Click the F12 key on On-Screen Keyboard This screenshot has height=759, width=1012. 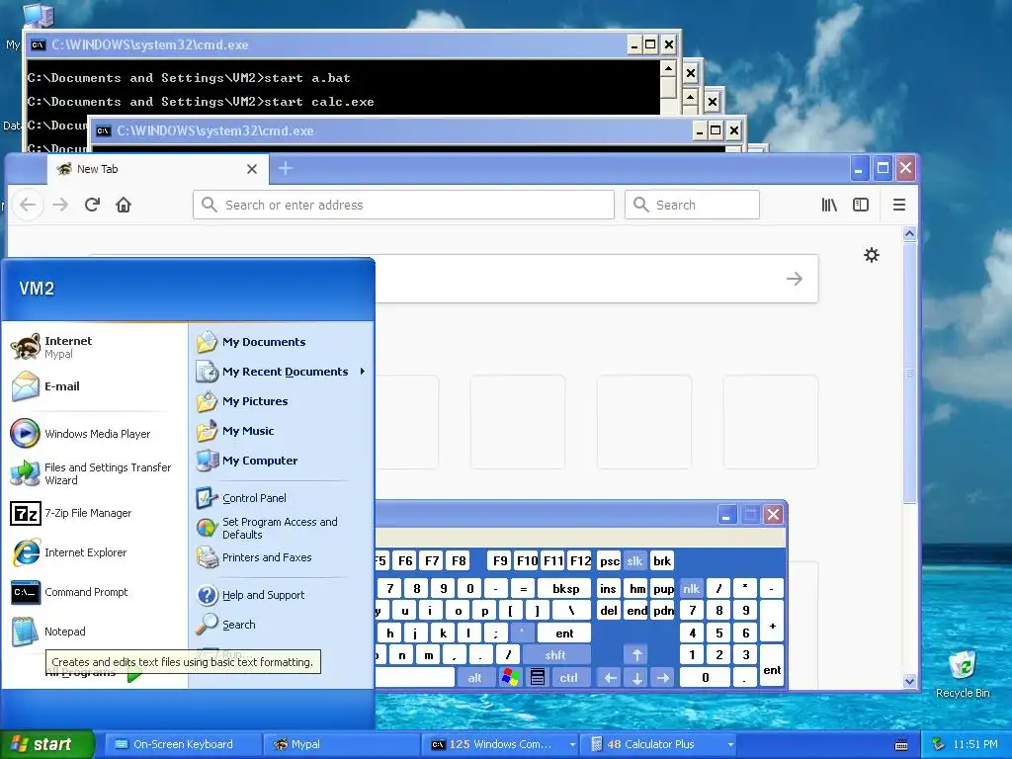[580, 561]
